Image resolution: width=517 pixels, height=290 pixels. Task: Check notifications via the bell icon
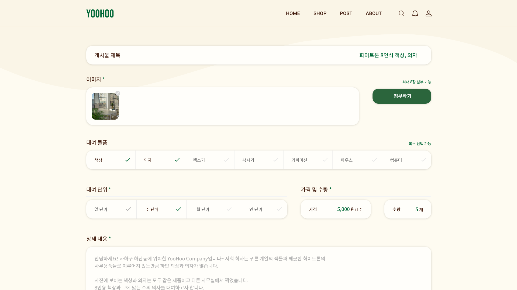(415, 13)
